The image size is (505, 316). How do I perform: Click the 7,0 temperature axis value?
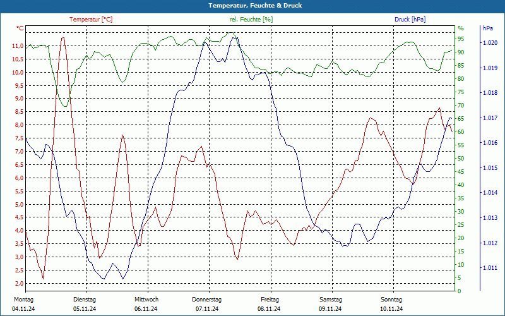pos(19,152)
